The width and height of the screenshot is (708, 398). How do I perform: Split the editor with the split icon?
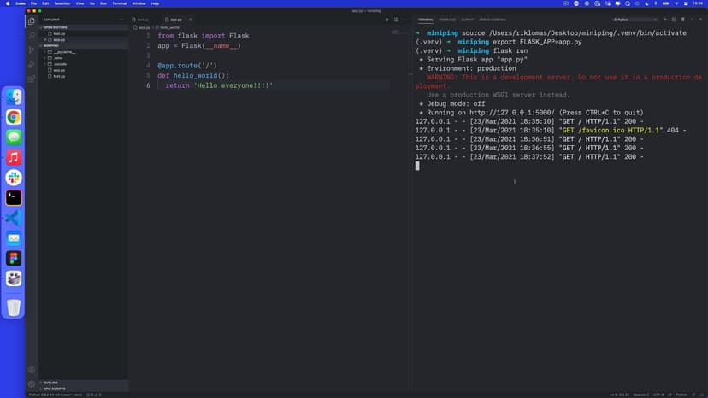(395, 19)
